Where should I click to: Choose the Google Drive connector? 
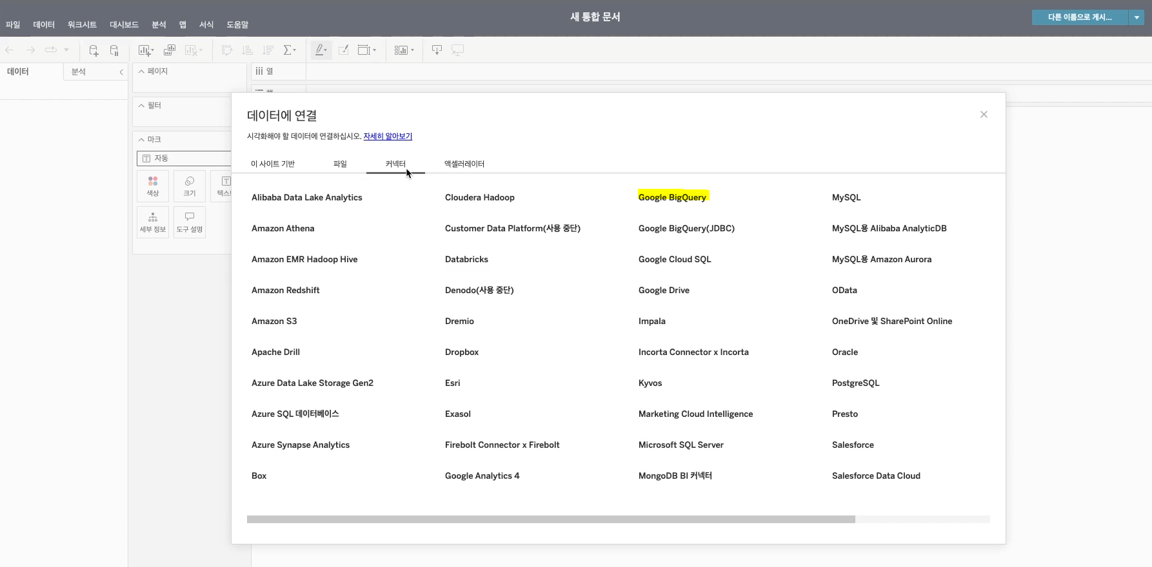click(x=664, y=291)
